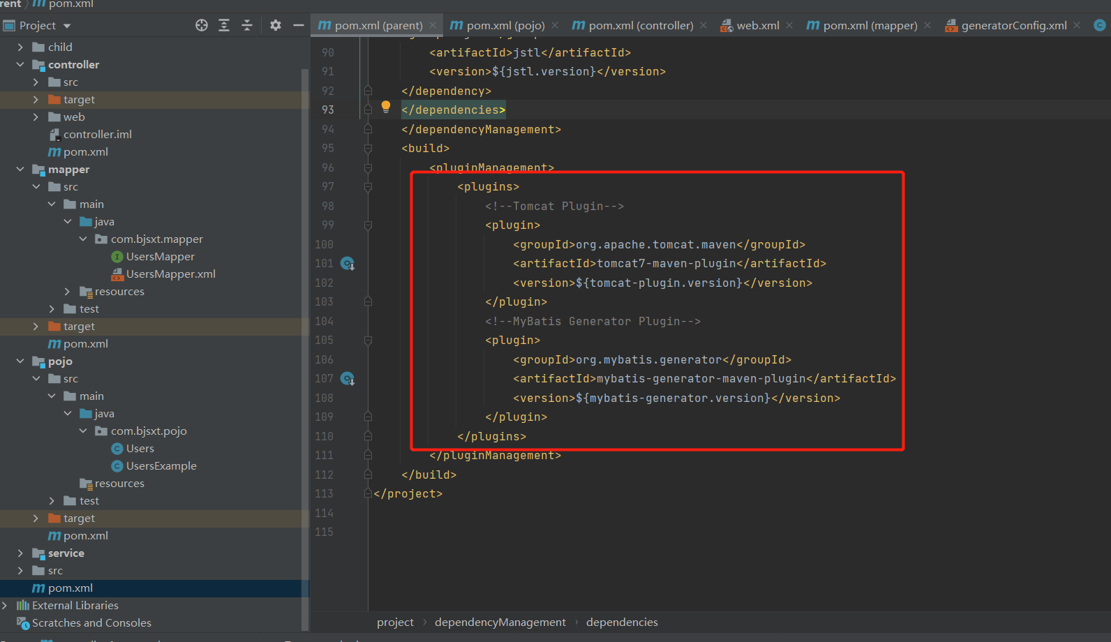Select Scratches and Consoles
Screen dimensions: 1111x642
point(91,623)
